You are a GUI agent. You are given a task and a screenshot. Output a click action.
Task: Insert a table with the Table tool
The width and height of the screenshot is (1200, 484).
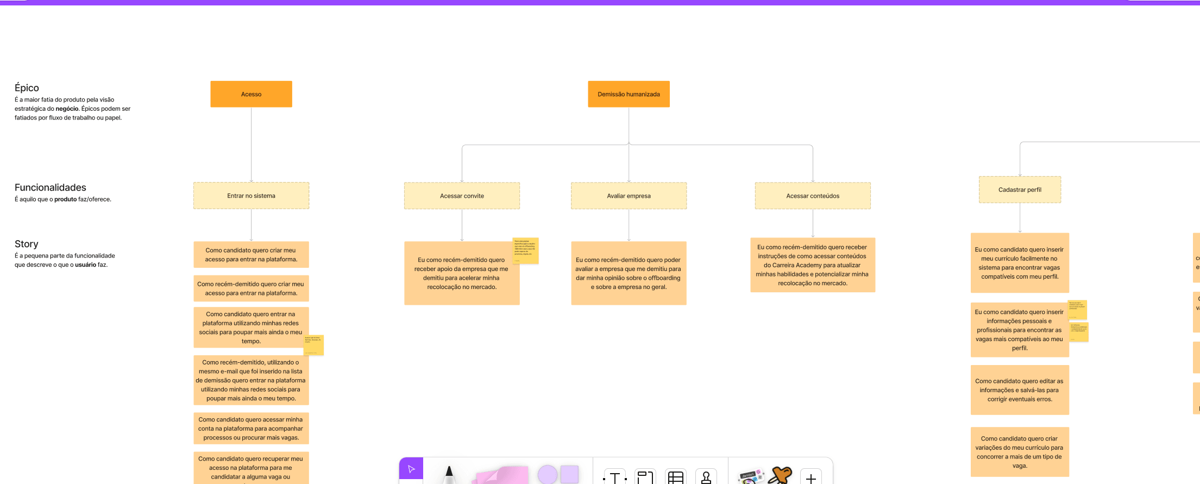point(676,476)
